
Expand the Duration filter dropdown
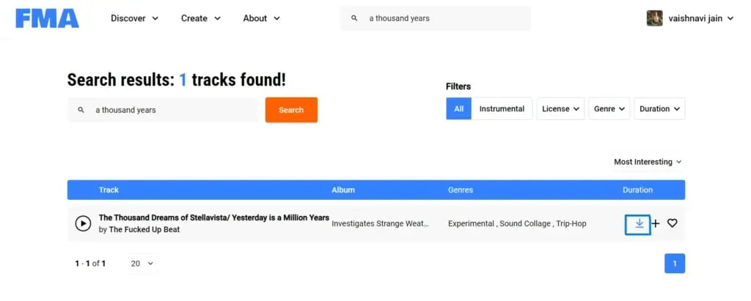659,109
